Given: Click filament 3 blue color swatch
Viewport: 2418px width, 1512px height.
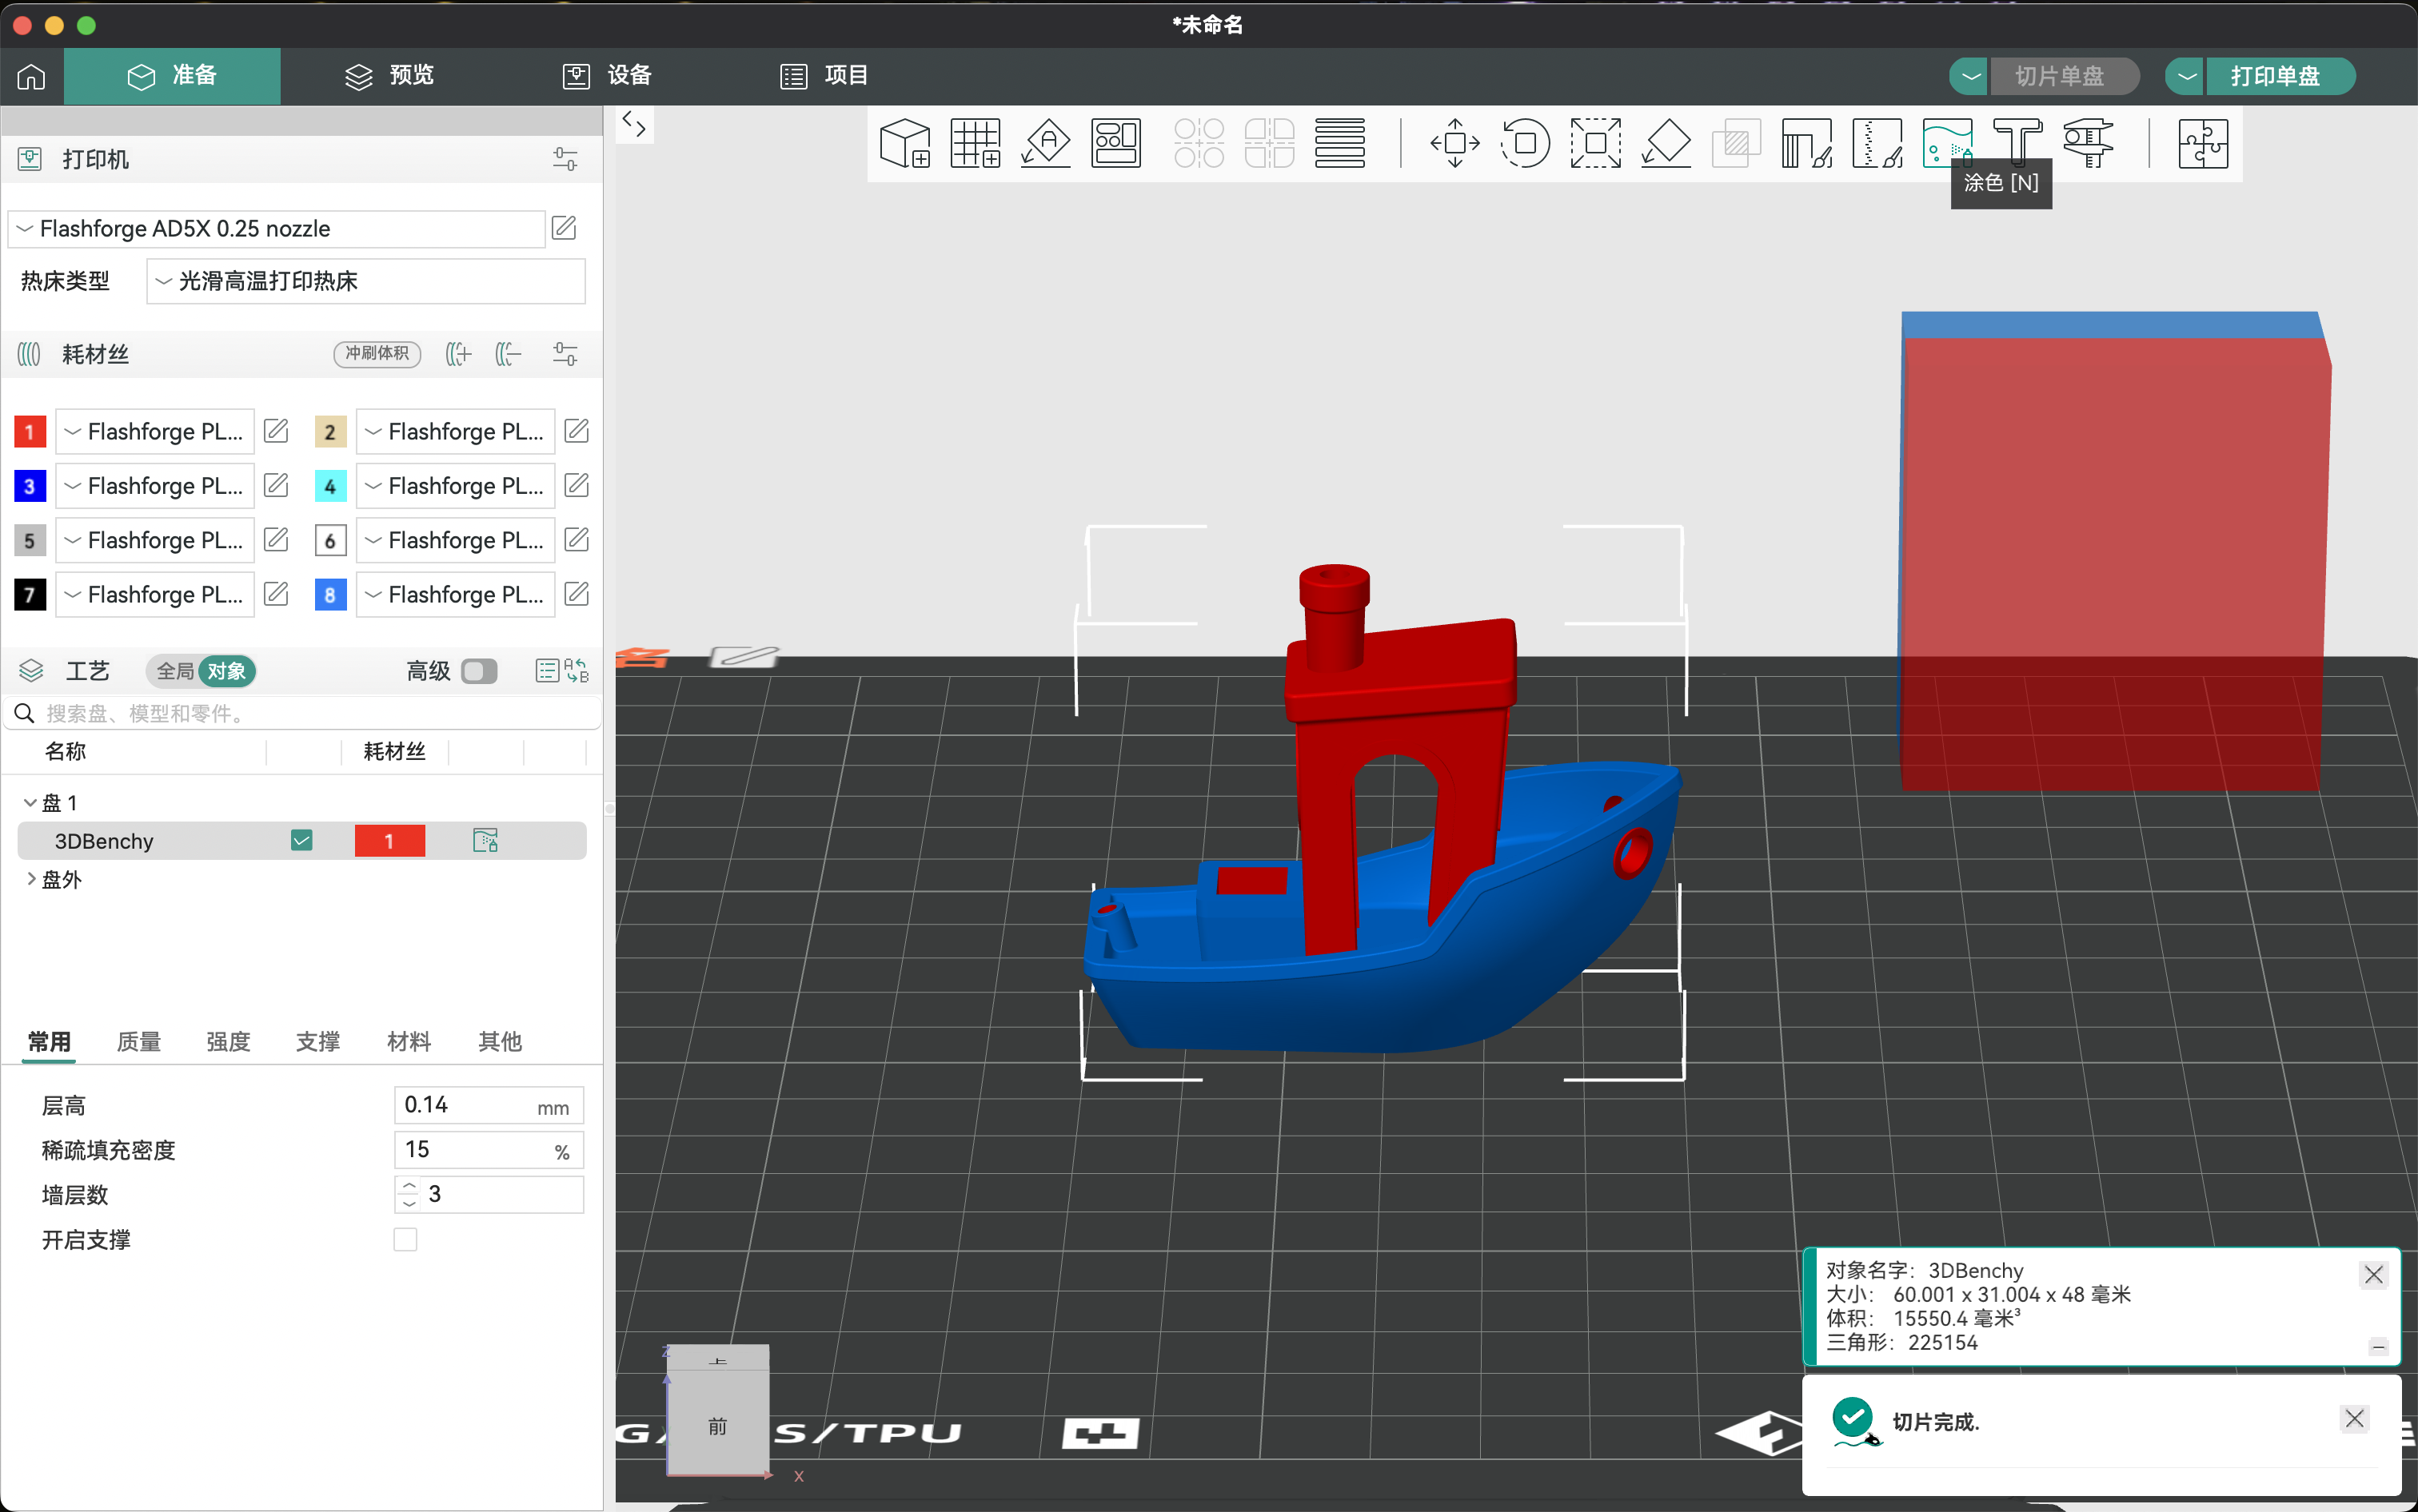Looking at the screenshot, I should (30, 486).
